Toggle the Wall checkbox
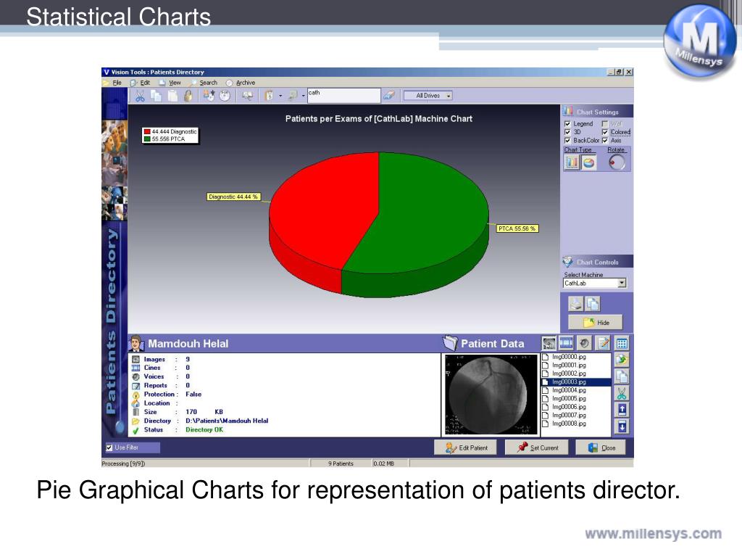742x557 pixels. click(605, 124)
